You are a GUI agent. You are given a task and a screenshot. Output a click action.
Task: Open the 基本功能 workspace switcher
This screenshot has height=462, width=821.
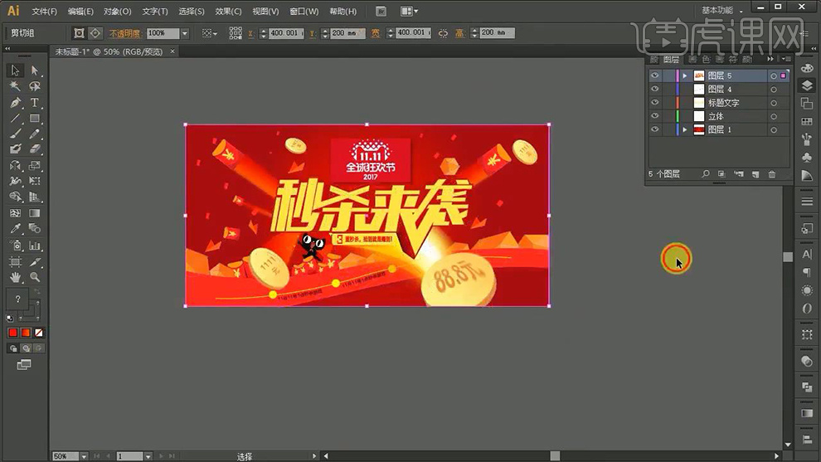pyautogui.click(x=721, y=11)
